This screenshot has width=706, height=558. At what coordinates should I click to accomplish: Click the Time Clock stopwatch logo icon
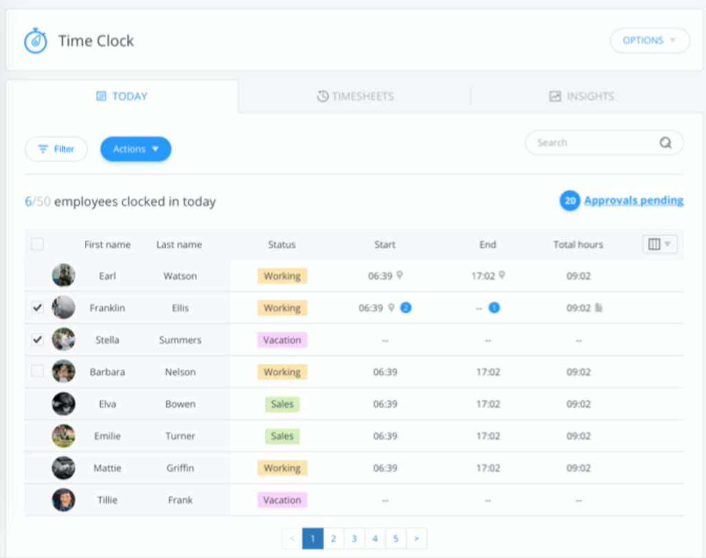(35, 41)
